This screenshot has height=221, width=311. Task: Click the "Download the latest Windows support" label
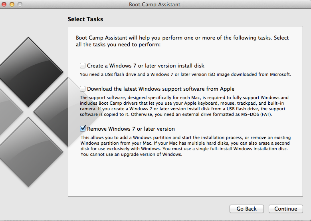[160, 89]
